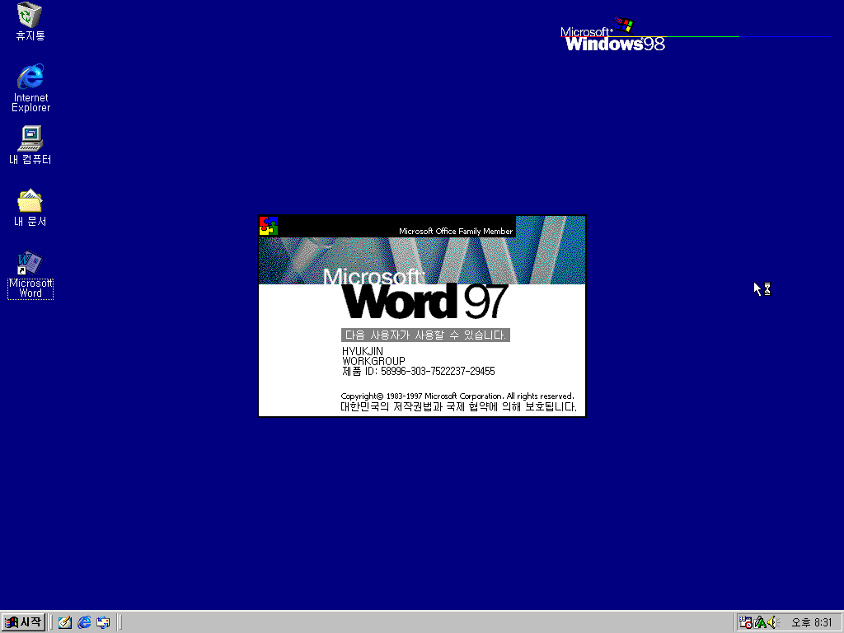The height and width of the screenshot is (633, 844).
Task: Click the clock showing 오후 8:31
Action: [812, 622]
